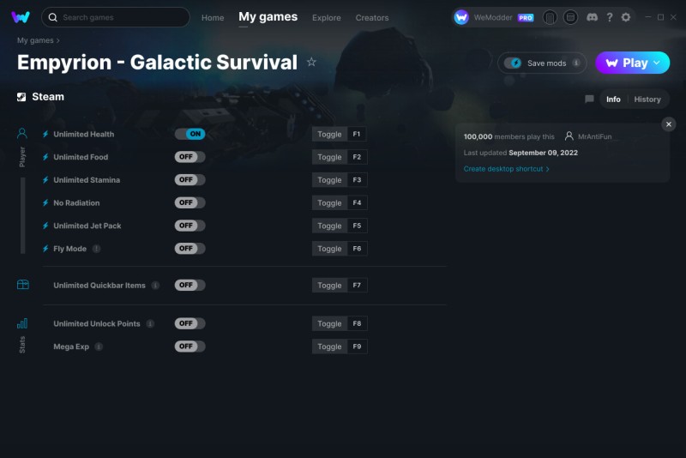Focus the Search games field
The width and height of the screenshot is (686, 458).
tap(116, 17)
